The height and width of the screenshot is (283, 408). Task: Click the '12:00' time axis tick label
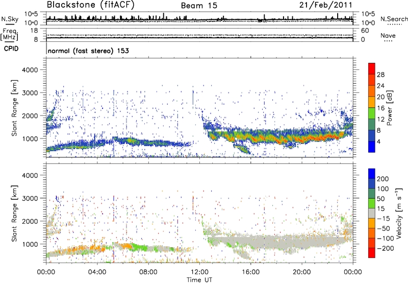pos(199,272)
